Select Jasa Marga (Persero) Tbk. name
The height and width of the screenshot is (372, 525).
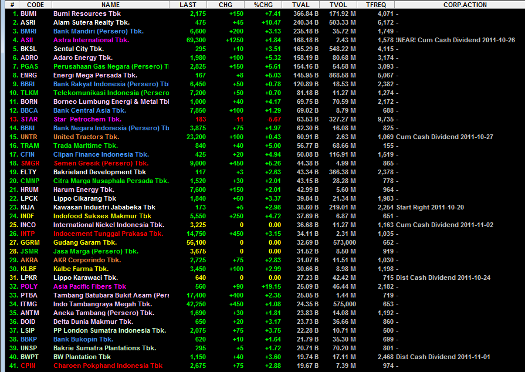(x=96, y=252)
